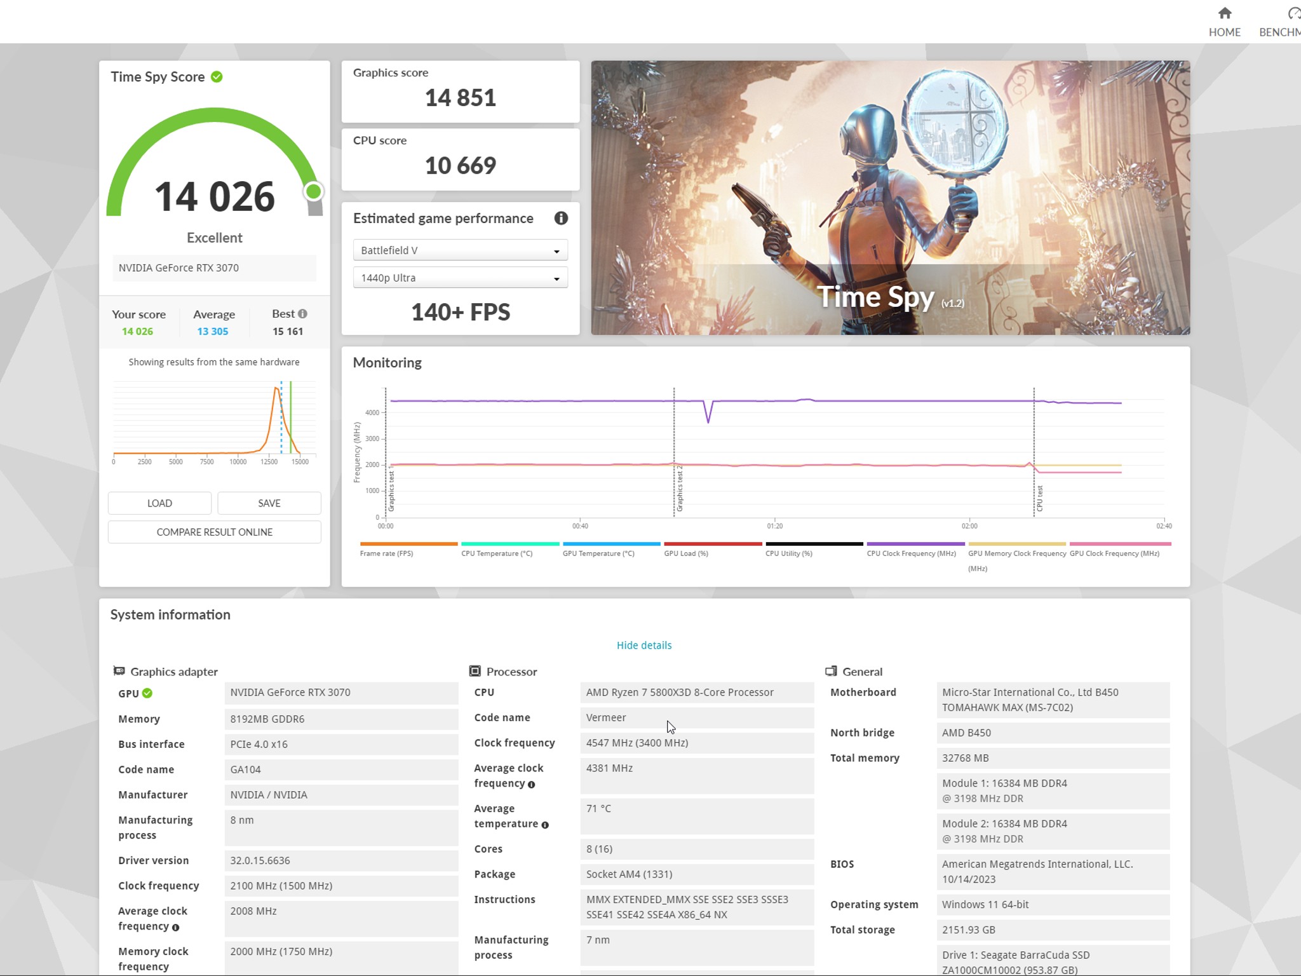1301x976 pixels.
Task: Click the 71 °C average temperature value
Action: click(x=697, y=816)
